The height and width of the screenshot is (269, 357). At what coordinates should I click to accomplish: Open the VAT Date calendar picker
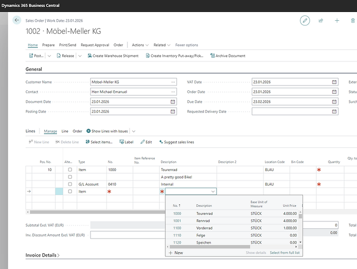click(334, 82)
